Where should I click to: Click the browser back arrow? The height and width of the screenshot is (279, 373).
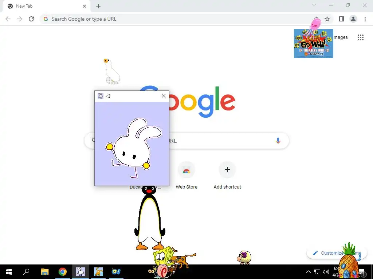(8, 19)
